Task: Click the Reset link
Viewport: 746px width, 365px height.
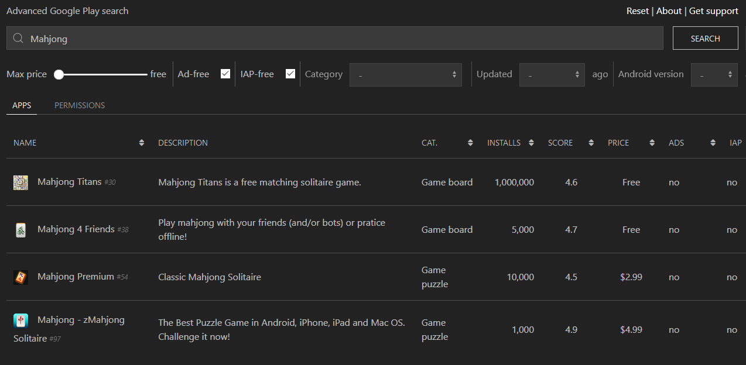Action: pos(637,11)
